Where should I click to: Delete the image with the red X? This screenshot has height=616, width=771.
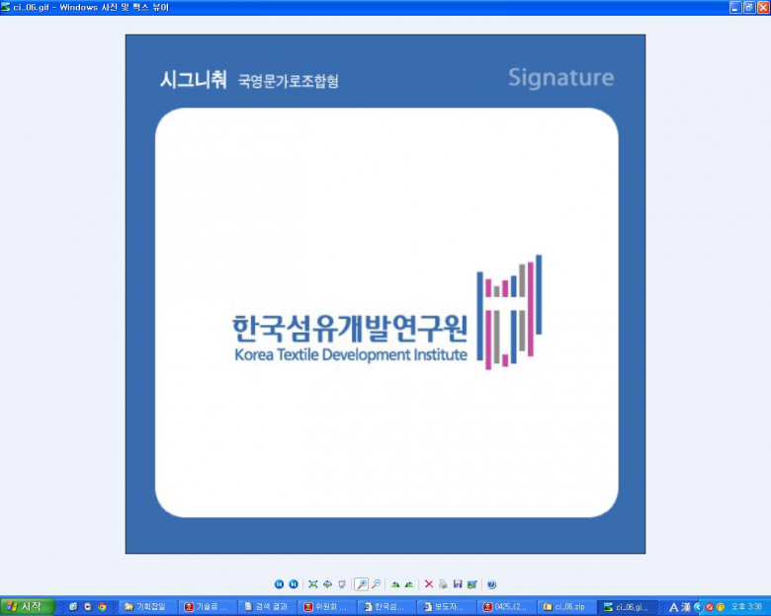coord(429,584)
